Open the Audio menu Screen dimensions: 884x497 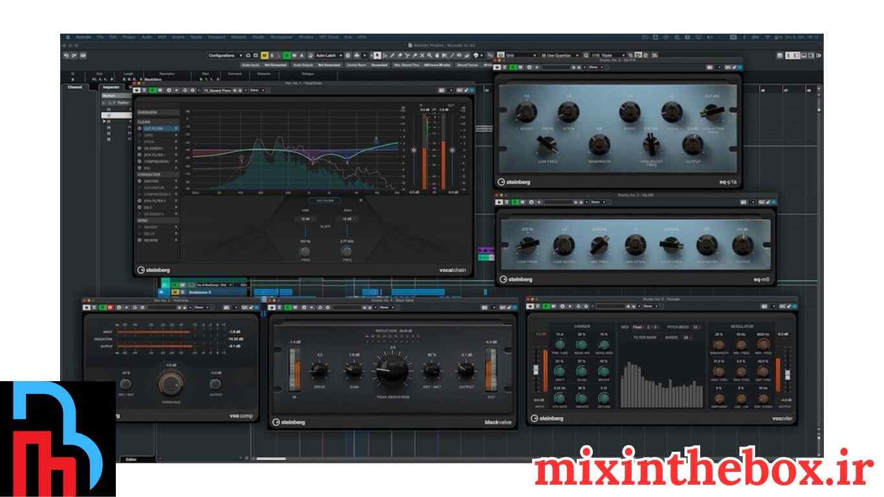pos(147,37)
